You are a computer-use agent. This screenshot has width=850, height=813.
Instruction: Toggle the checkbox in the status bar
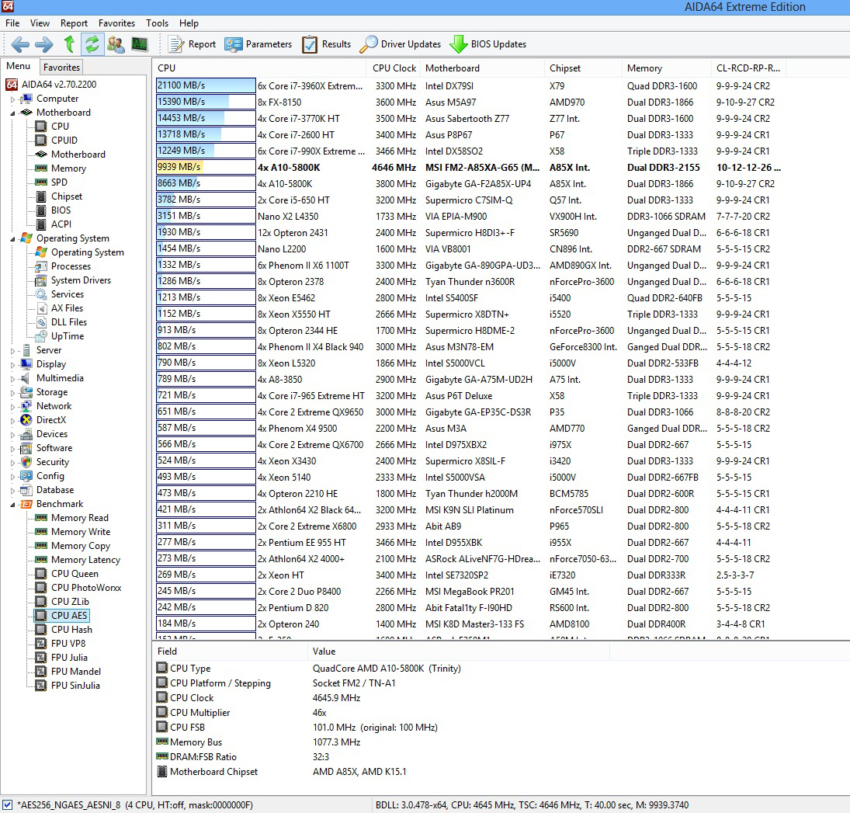coord(7,805)
